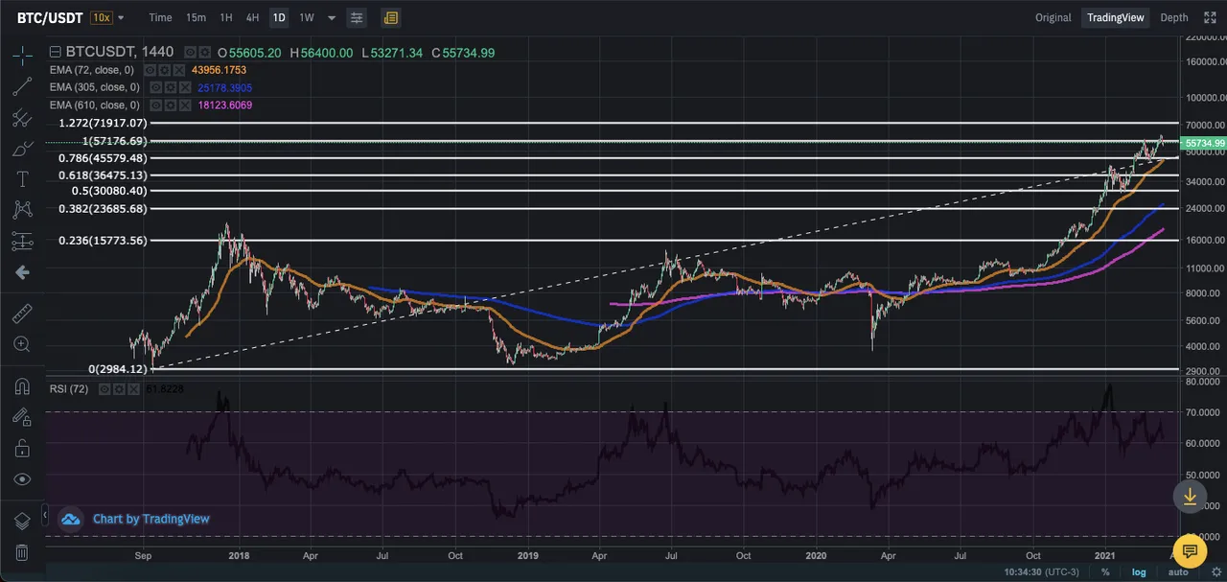Open the chart settings sliders icon

pos(357,17)
